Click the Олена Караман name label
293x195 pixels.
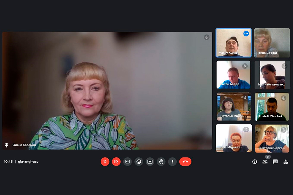(x=24, y=145)
